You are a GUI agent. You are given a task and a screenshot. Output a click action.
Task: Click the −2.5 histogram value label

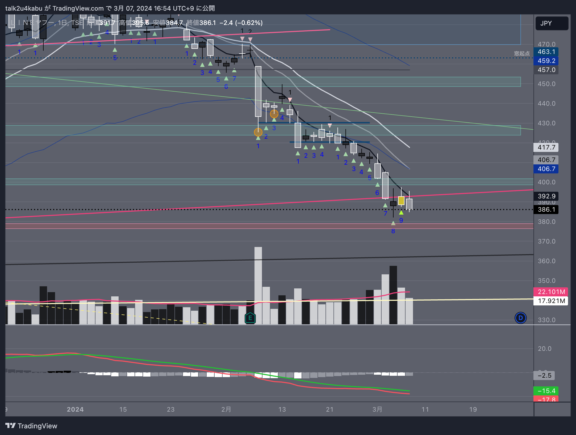pyautogui.click(x=544, y=376)
